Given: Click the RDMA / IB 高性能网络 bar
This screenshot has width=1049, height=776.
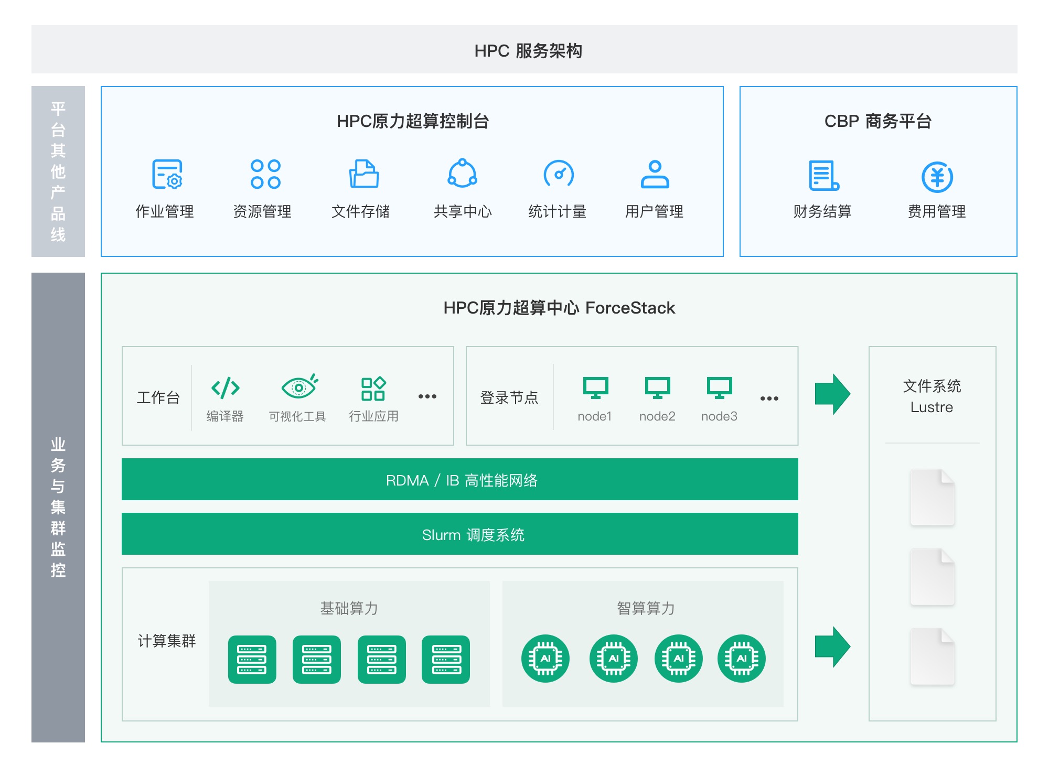Looking at the screenshot, I should [460, 479].
